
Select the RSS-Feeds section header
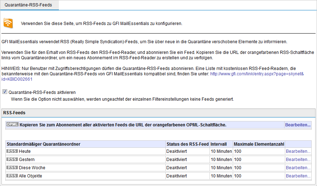coord(14,113)
